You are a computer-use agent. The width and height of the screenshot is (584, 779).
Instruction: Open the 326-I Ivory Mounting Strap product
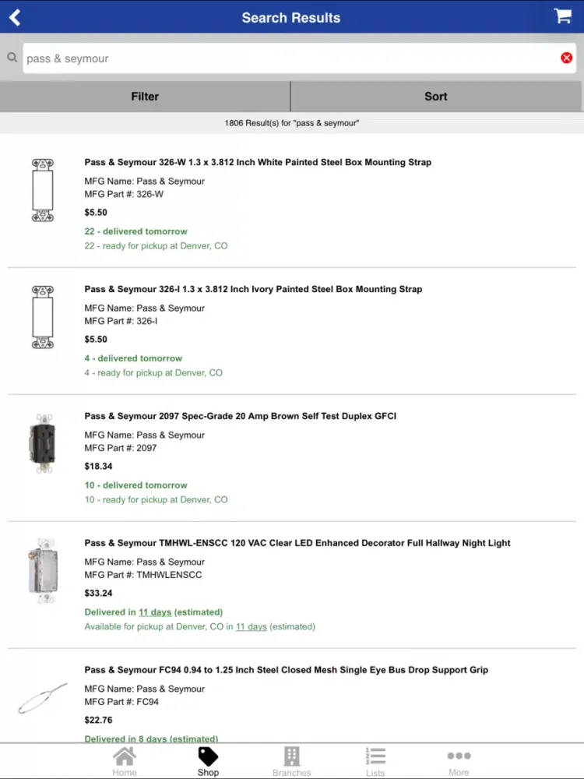(x=253, y=290)
